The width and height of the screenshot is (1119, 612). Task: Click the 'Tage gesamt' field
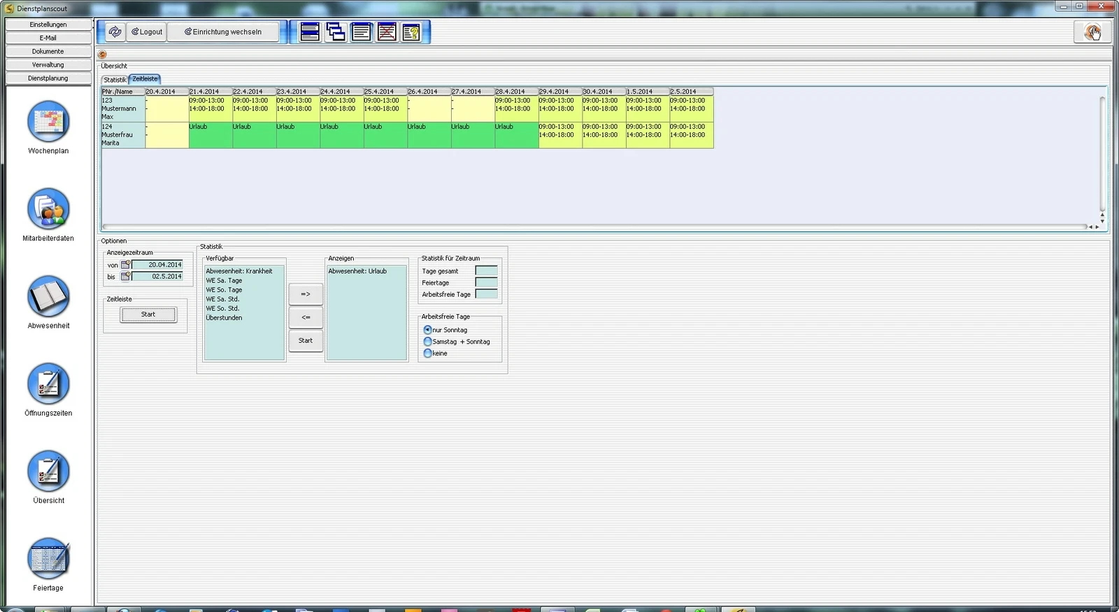click(x=486, y=271)
